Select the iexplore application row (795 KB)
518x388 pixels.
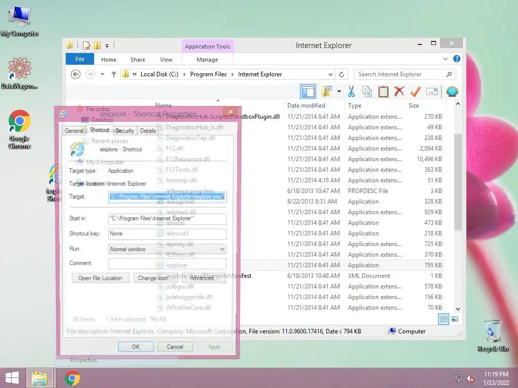(x=300, y=265)
